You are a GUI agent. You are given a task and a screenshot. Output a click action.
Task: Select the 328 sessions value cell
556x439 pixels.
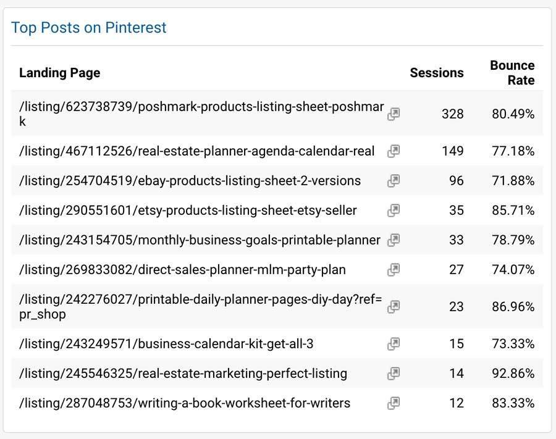point(452,114)
